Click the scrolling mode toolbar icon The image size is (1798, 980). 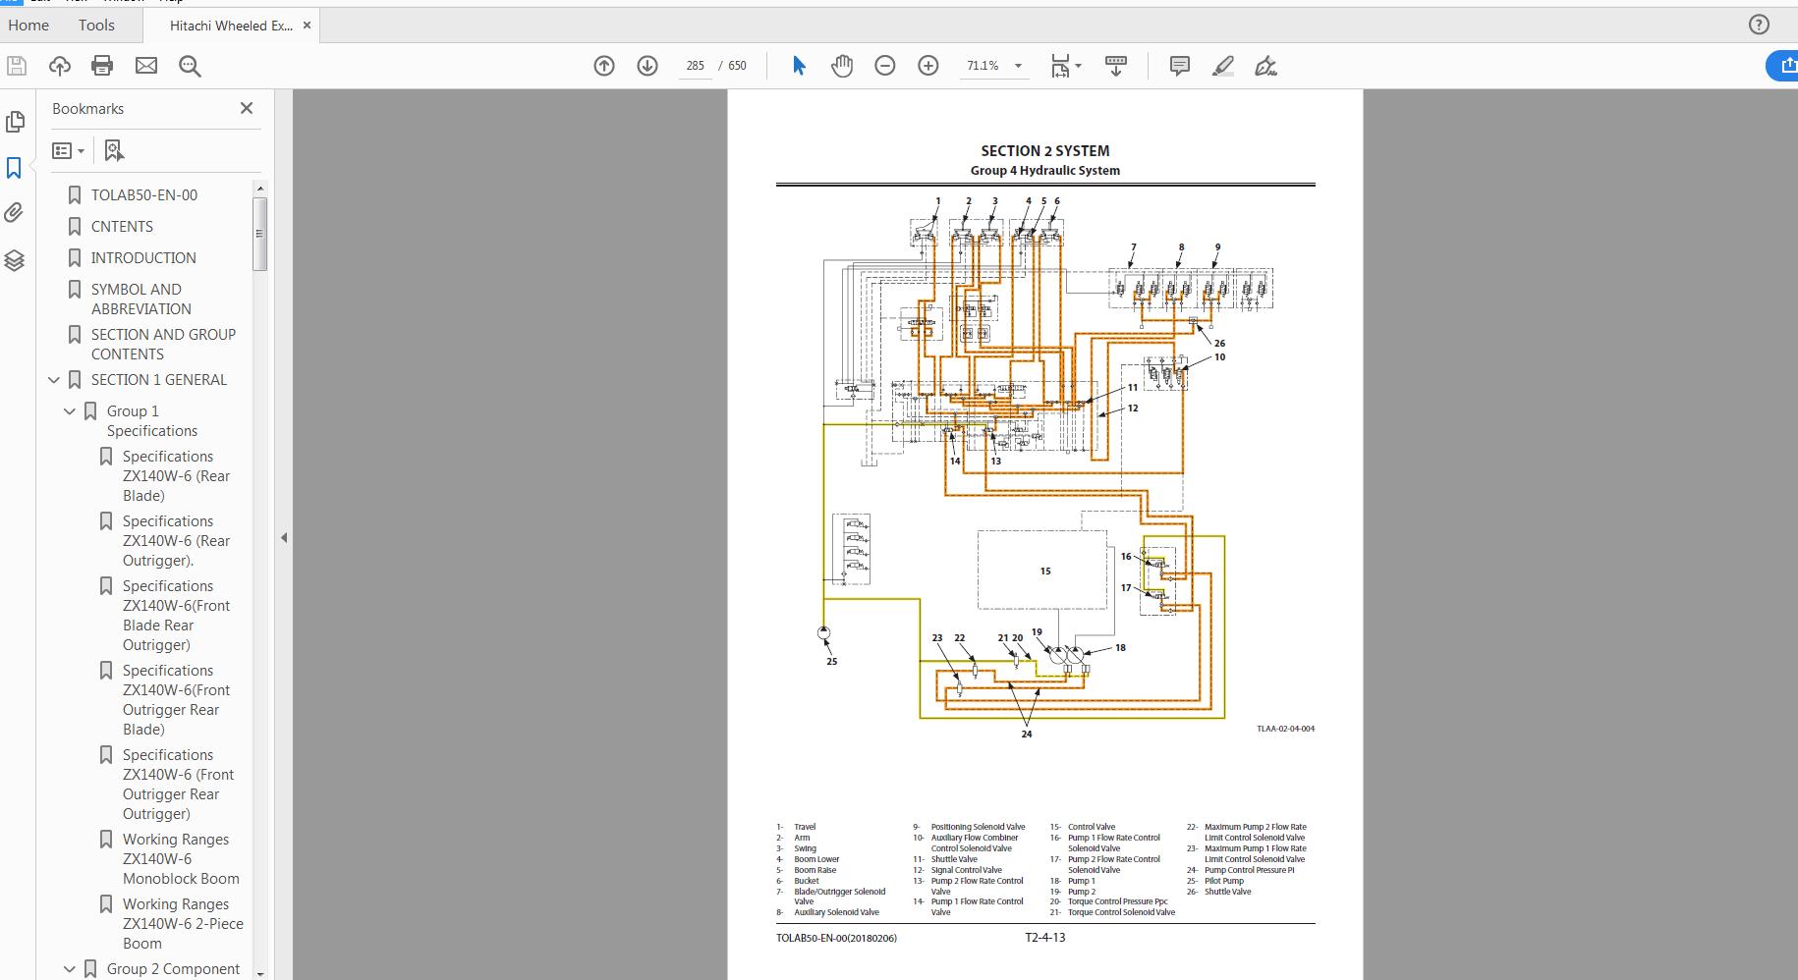tap(1116, 66)
